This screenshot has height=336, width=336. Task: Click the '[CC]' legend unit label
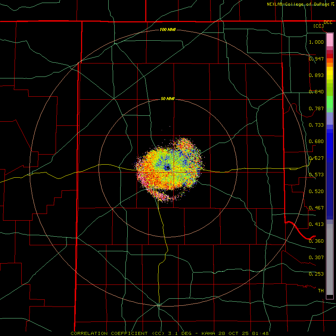tap(318, 26)
